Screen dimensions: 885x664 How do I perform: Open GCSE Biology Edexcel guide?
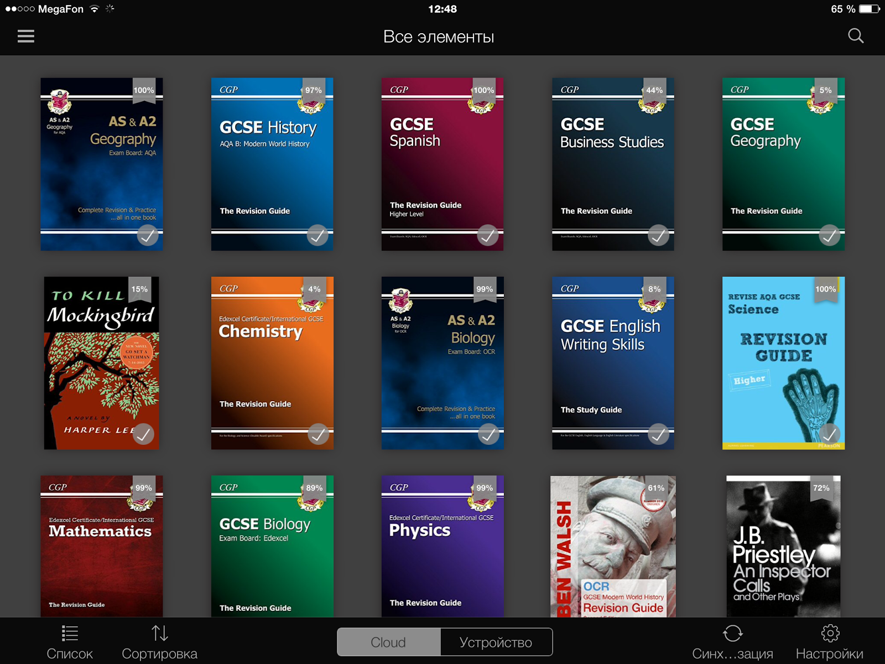coord(272,546)
